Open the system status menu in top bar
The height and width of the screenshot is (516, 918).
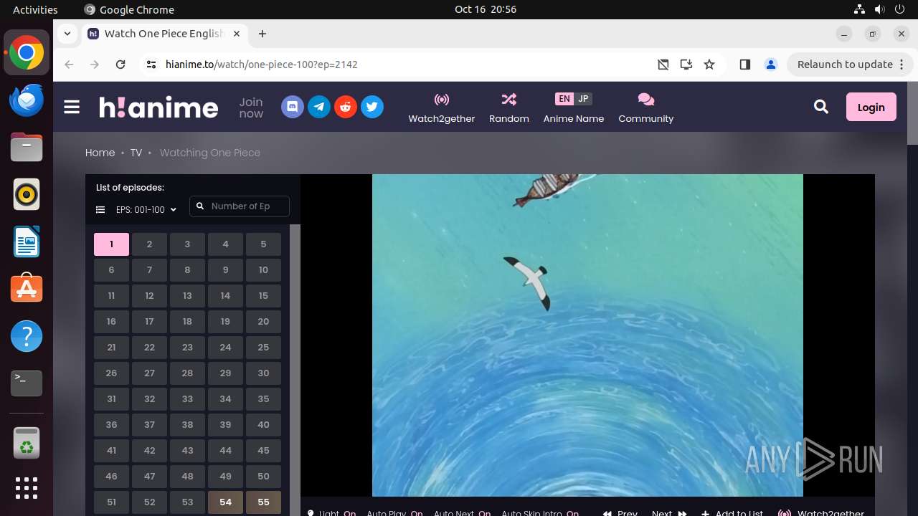pyautogui.click(x=880, y=9)
